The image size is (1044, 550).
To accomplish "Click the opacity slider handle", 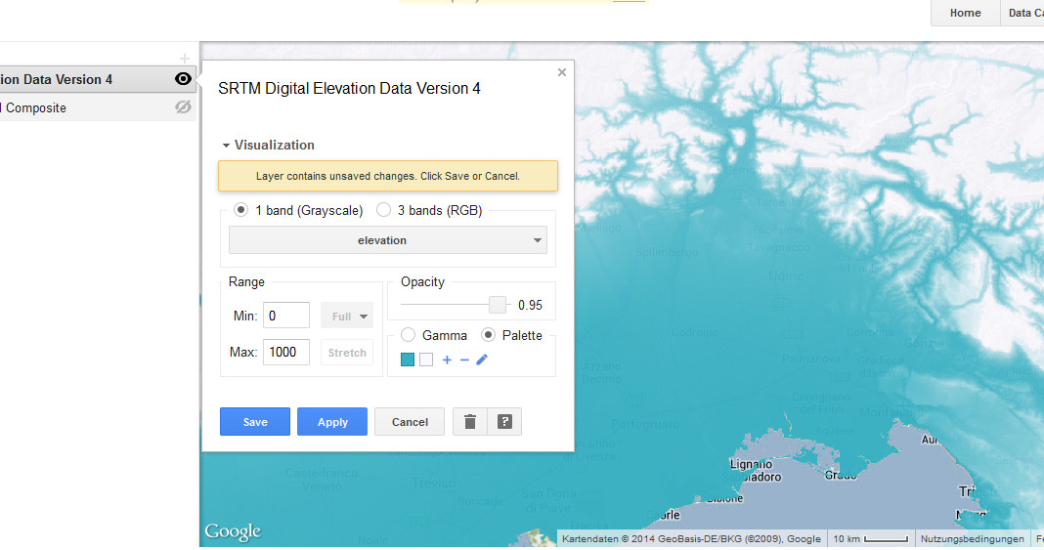I will click(498, 305).
